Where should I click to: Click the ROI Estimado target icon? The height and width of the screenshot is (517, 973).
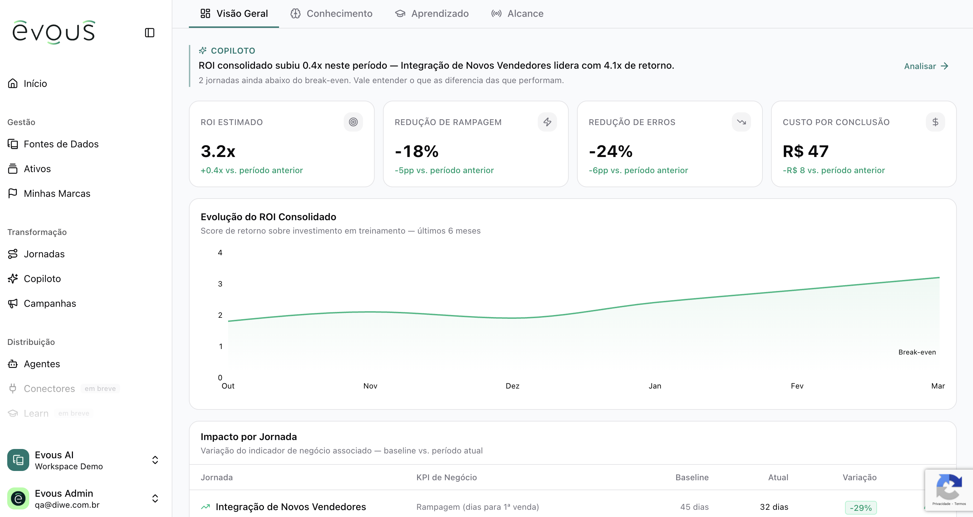point(353,122)
